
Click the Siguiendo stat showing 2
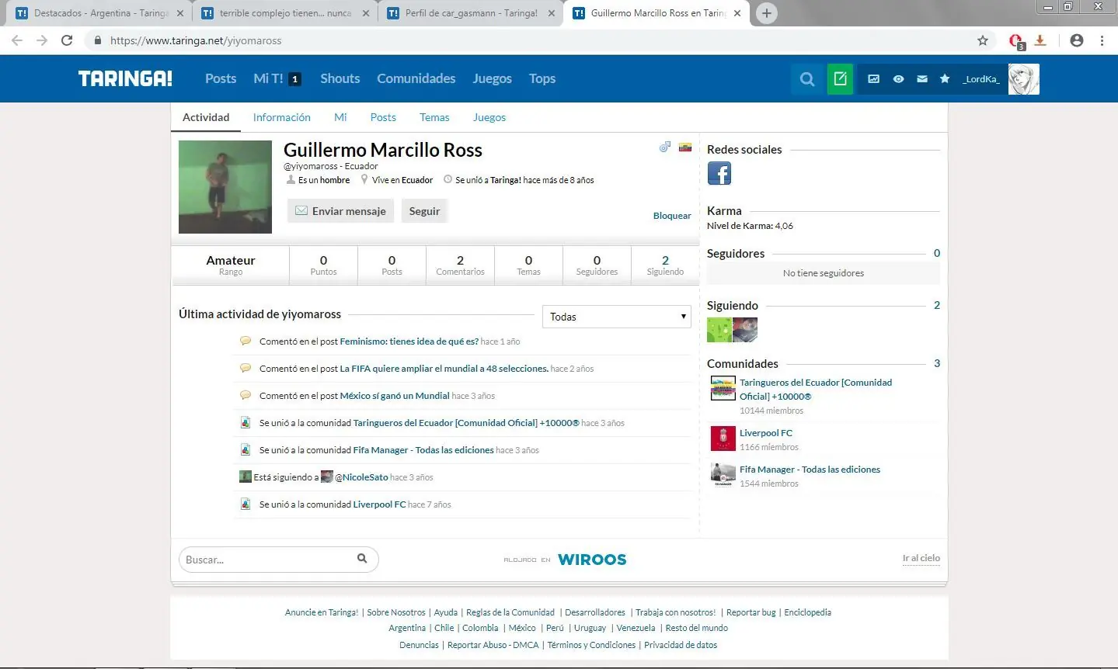(665, 265)
